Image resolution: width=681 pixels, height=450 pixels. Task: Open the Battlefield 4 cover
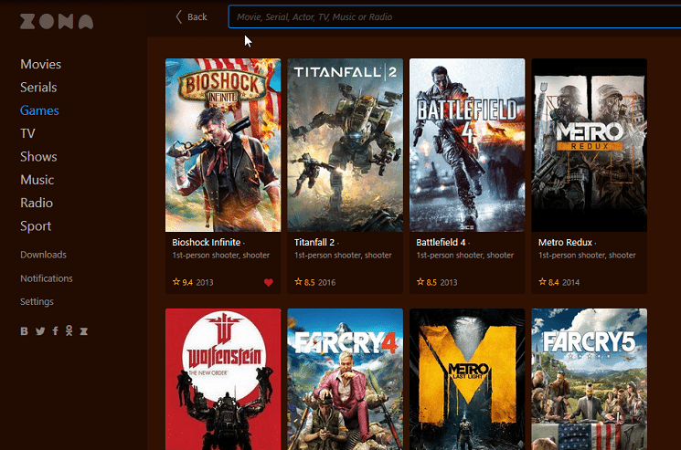pyautogui.click(x=467, y=145)
